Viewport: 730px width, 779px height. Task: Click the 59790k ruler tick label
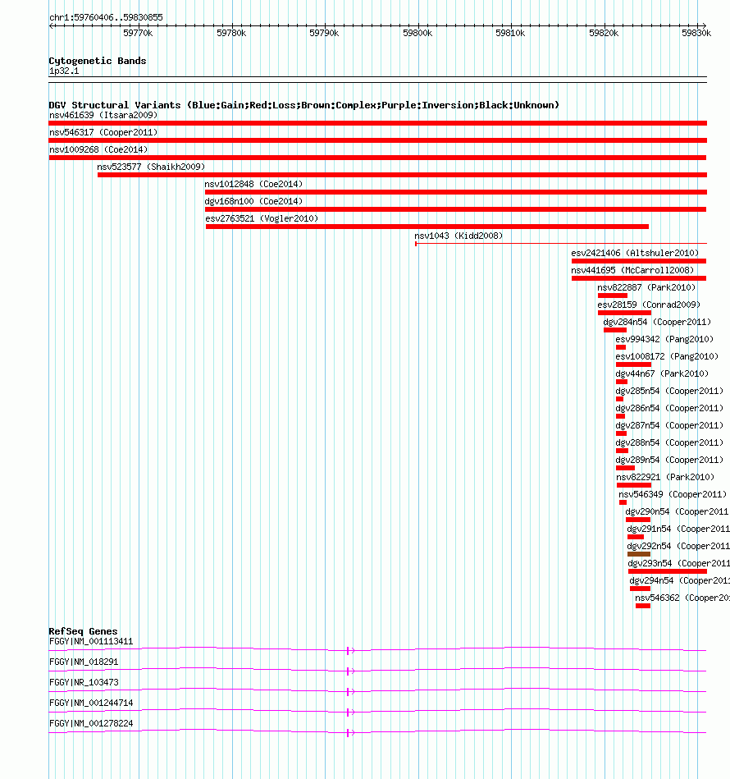tap(324, 34)
